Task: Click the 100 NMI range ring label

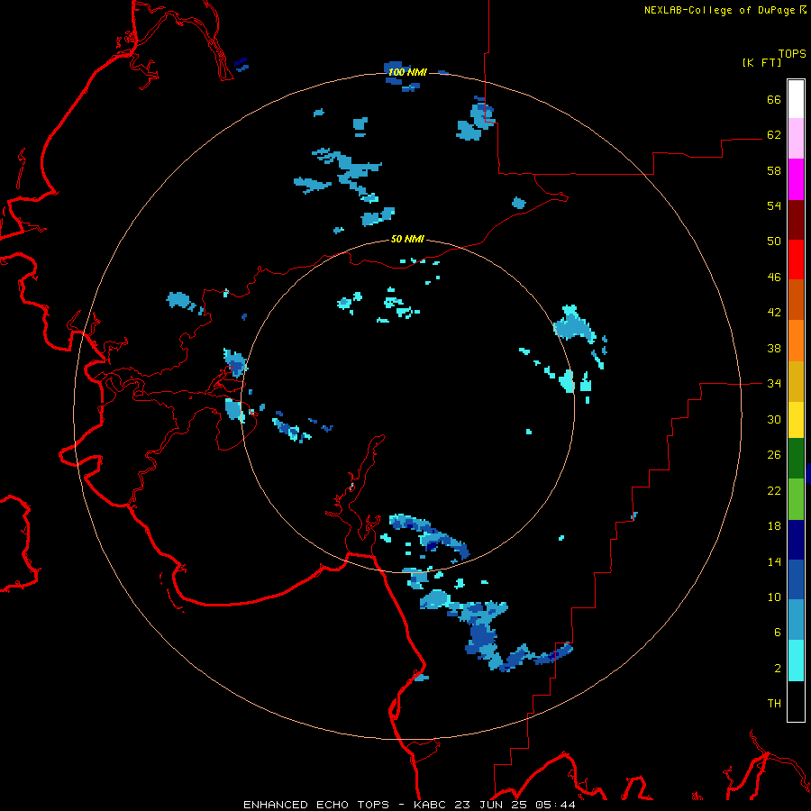Action: pyautogui.click(x=407, y=72)
